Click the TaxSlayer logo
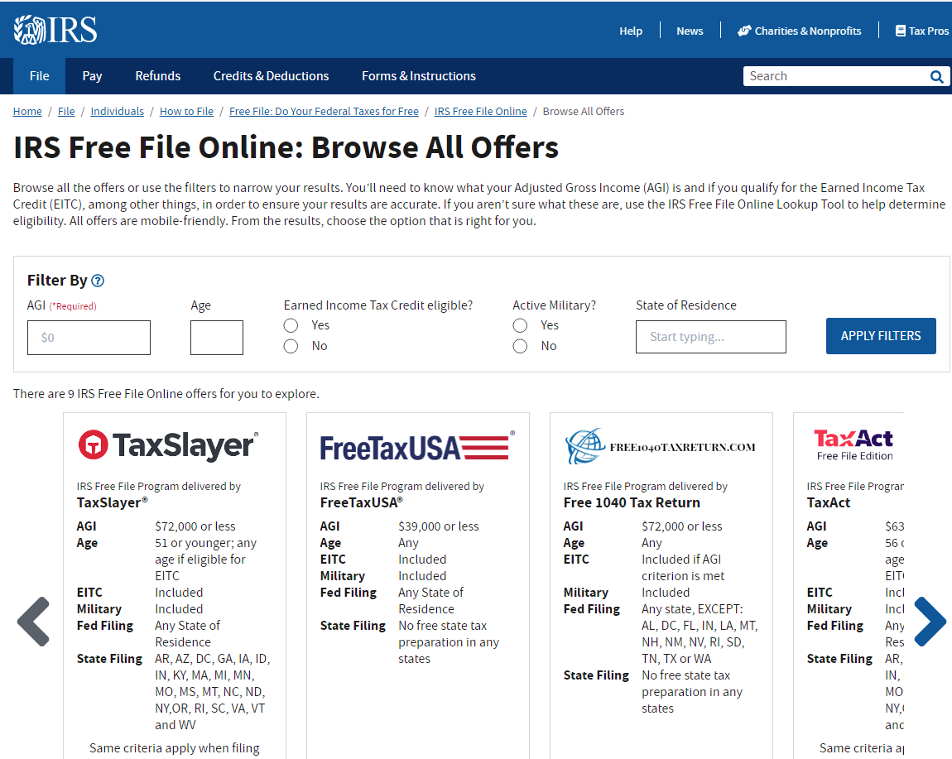This screenshot has height=759, width=952. click(x=168, y=445)
